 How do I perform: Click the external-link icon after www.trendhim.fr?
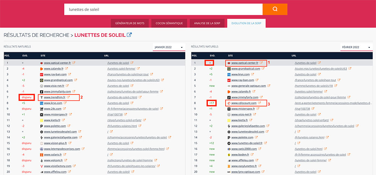coord(68,97)
